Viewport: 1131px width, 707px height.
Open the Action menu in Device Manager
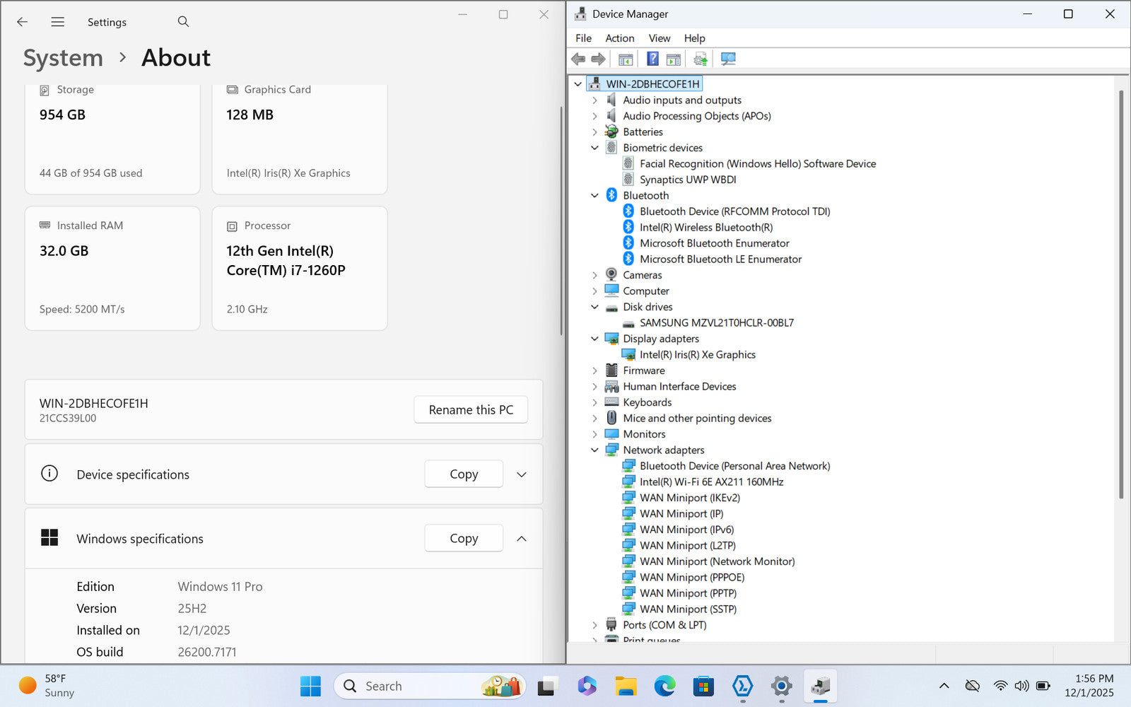[619, 38]
